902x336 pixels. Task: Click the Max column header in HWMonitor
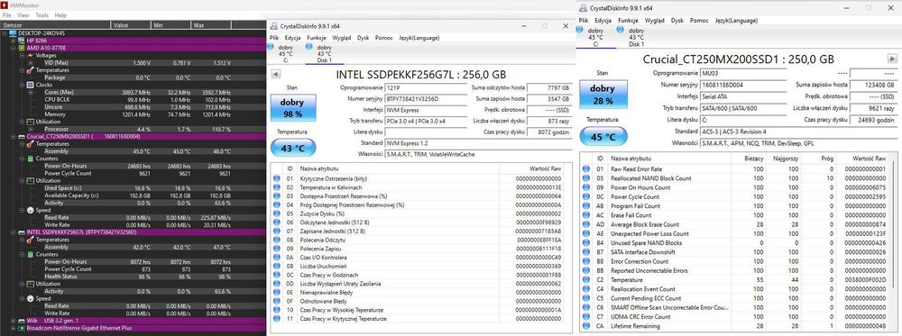(211, 24)
